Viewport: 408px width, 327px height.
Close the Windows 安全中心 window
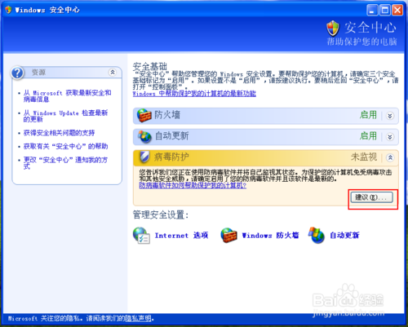coord(397,11)
